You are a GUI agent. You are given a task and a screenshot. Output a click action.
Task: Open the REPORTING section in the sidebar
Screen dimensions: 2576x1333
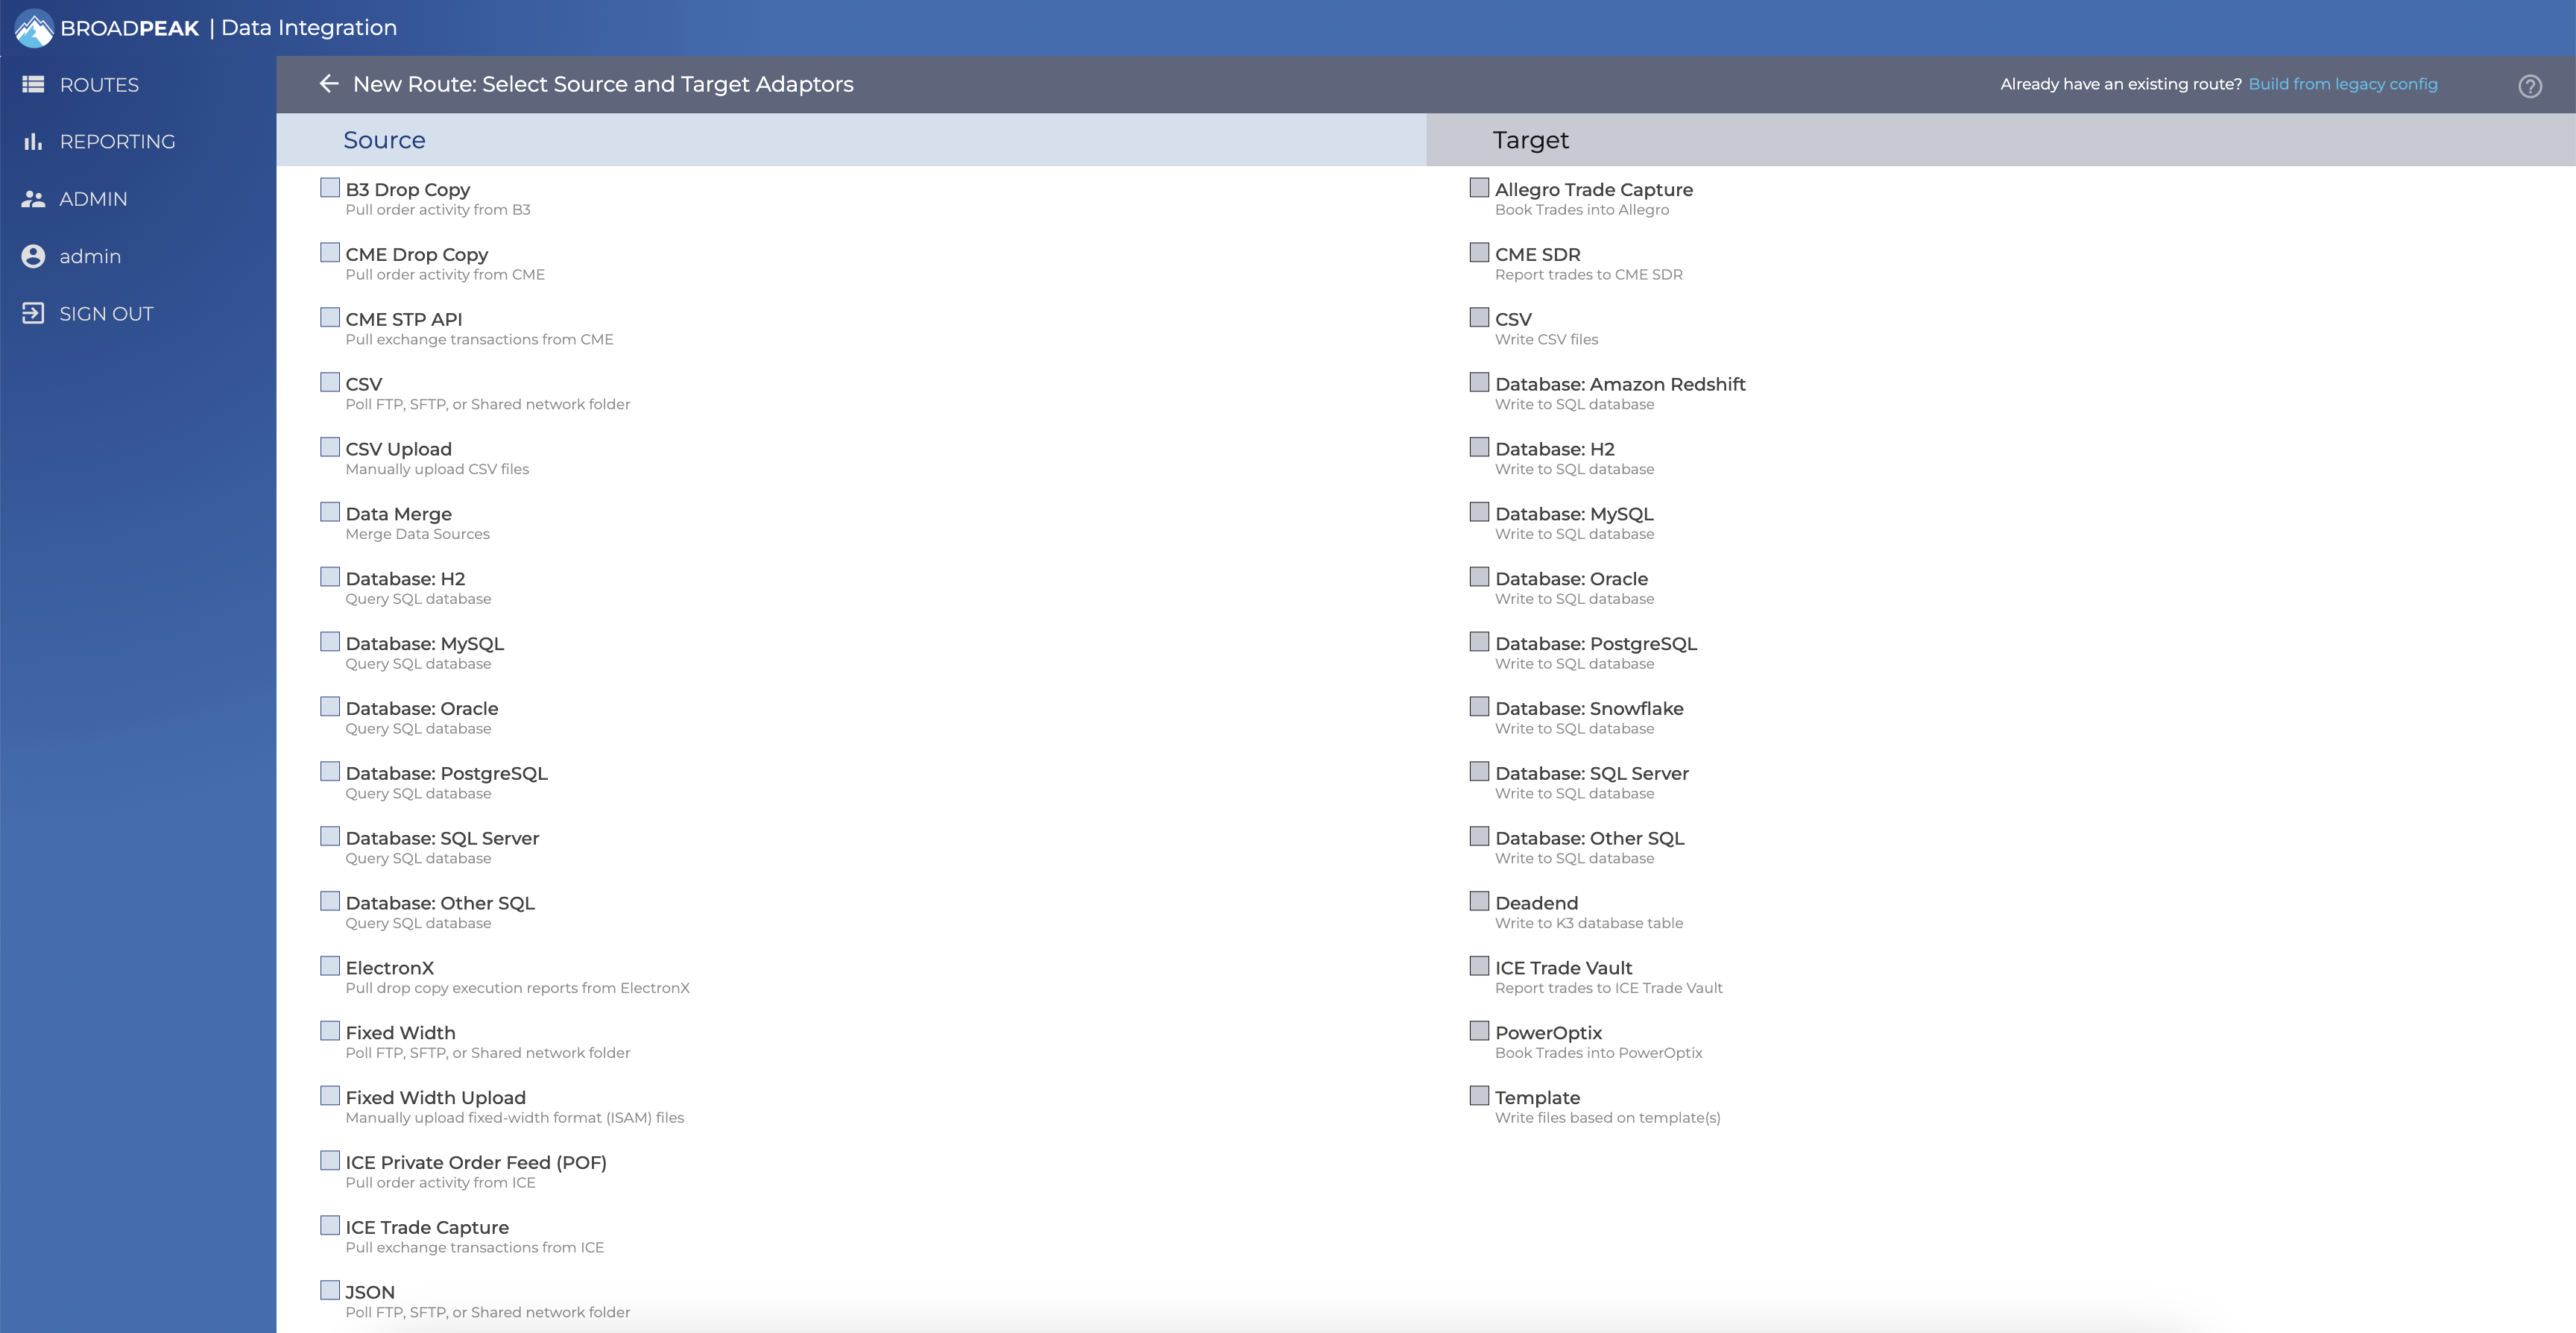(x=116, y=141)
